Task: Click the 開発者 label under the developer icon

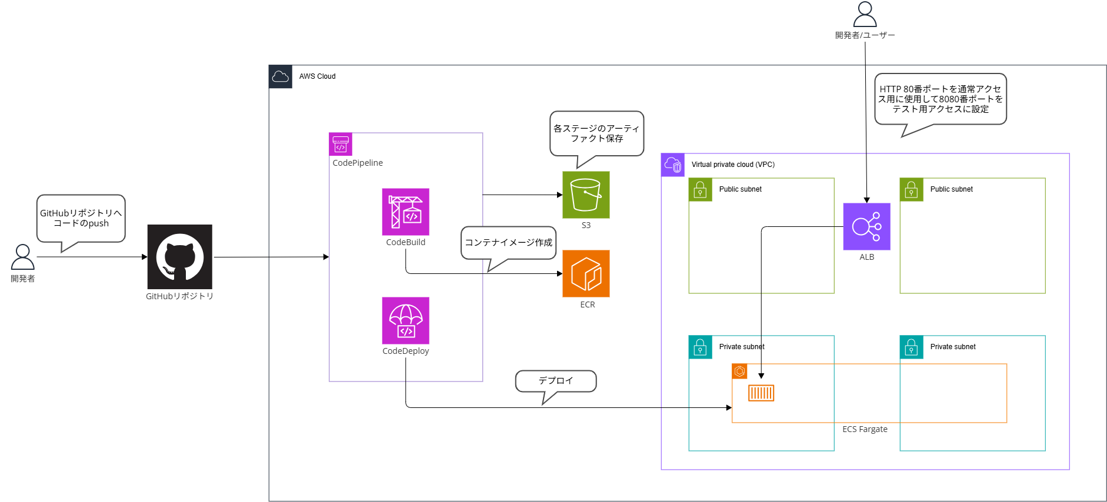Action: pos(23,279)
